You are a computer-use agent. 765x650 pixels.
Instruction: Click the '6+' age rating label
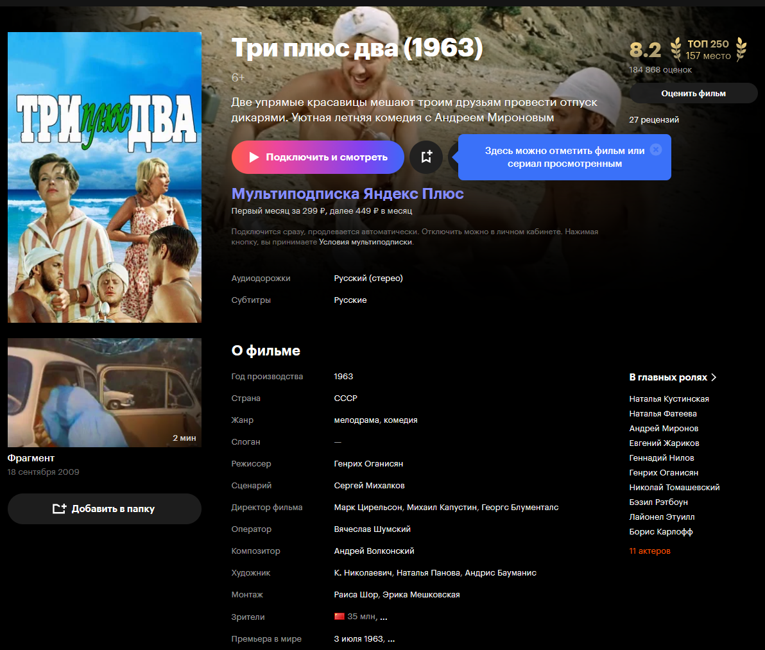(x=237, y=78)
